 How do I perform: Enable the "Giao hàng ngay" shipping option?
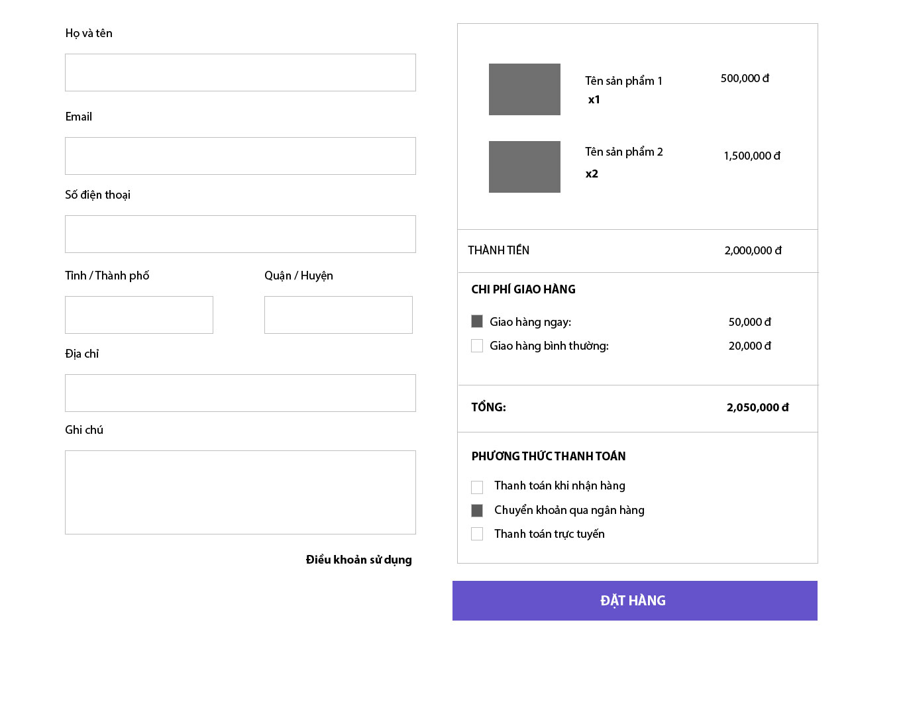[x=477, y=321]
